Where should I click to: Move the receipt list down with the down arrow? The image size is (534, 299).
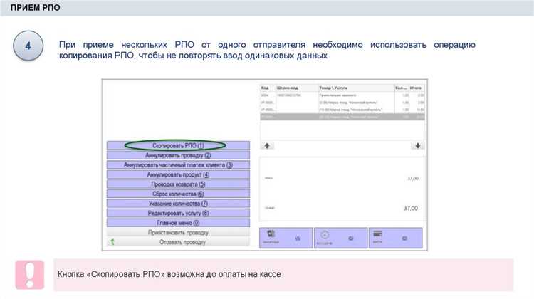point(417,146)
